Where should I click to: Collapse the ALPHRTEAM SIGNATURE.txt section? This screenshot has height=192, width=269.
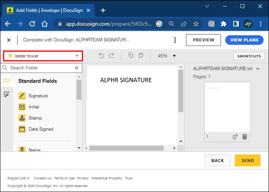pyautogui.click(x=258, y=69)
